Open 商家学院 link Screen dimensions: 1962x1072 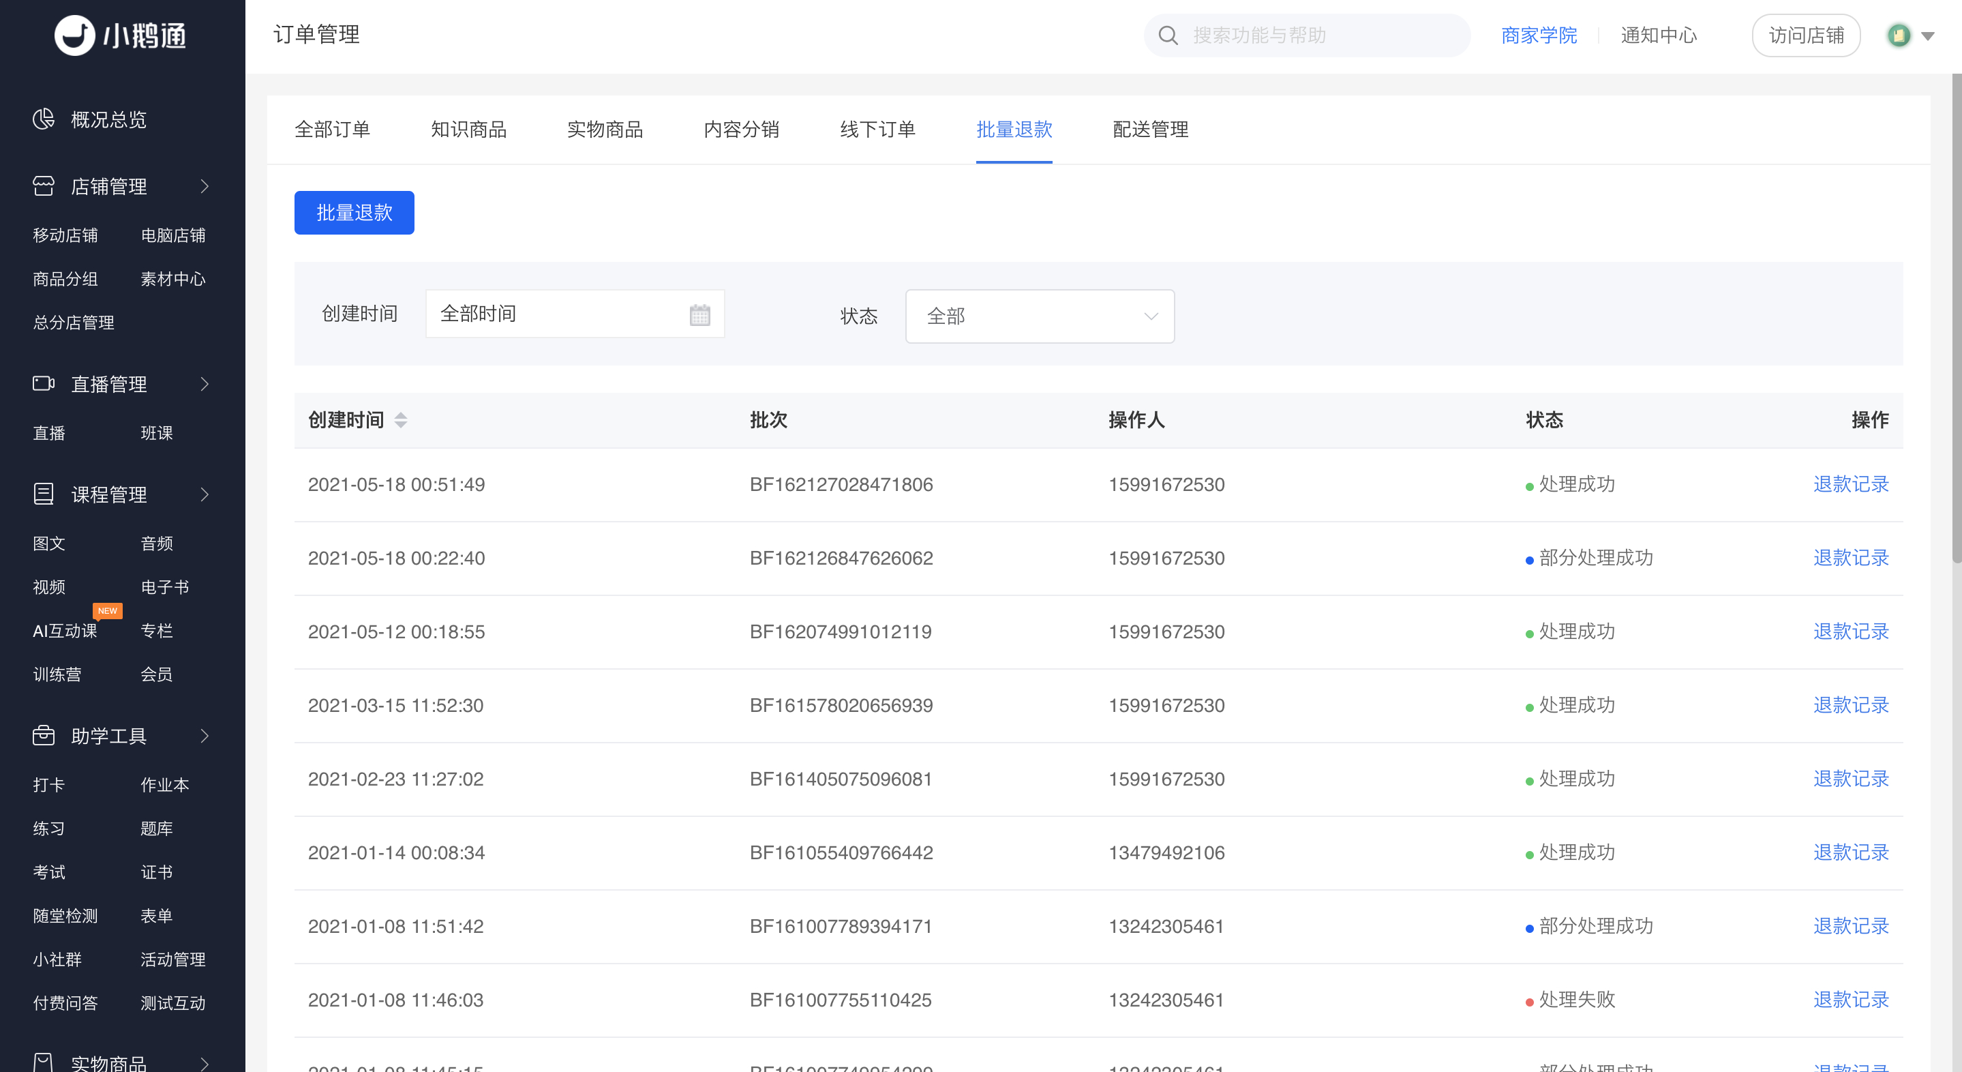point(1539,35)
